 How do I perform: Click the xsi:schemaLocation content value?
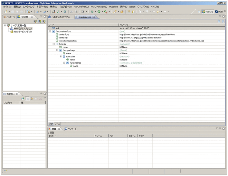click(162, 41)
